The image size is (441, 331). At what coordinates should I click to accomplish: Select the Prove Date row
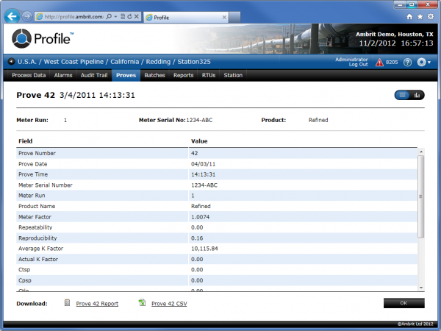coord(217,164)
